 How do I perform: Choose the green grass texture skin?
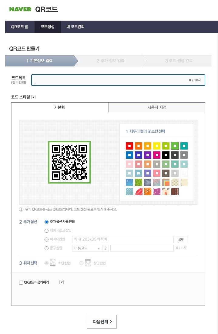[139, 182]
